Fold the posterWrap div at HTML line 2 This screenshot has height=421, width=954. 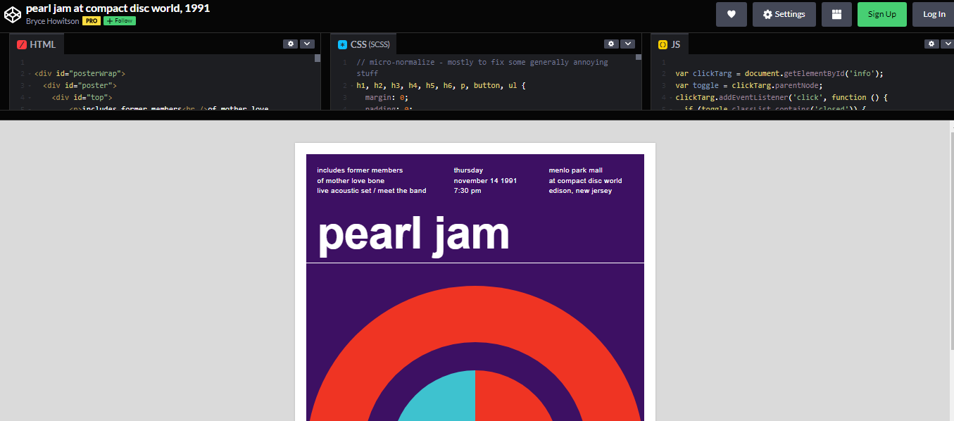pyautogui.click(x=29, y=74)
